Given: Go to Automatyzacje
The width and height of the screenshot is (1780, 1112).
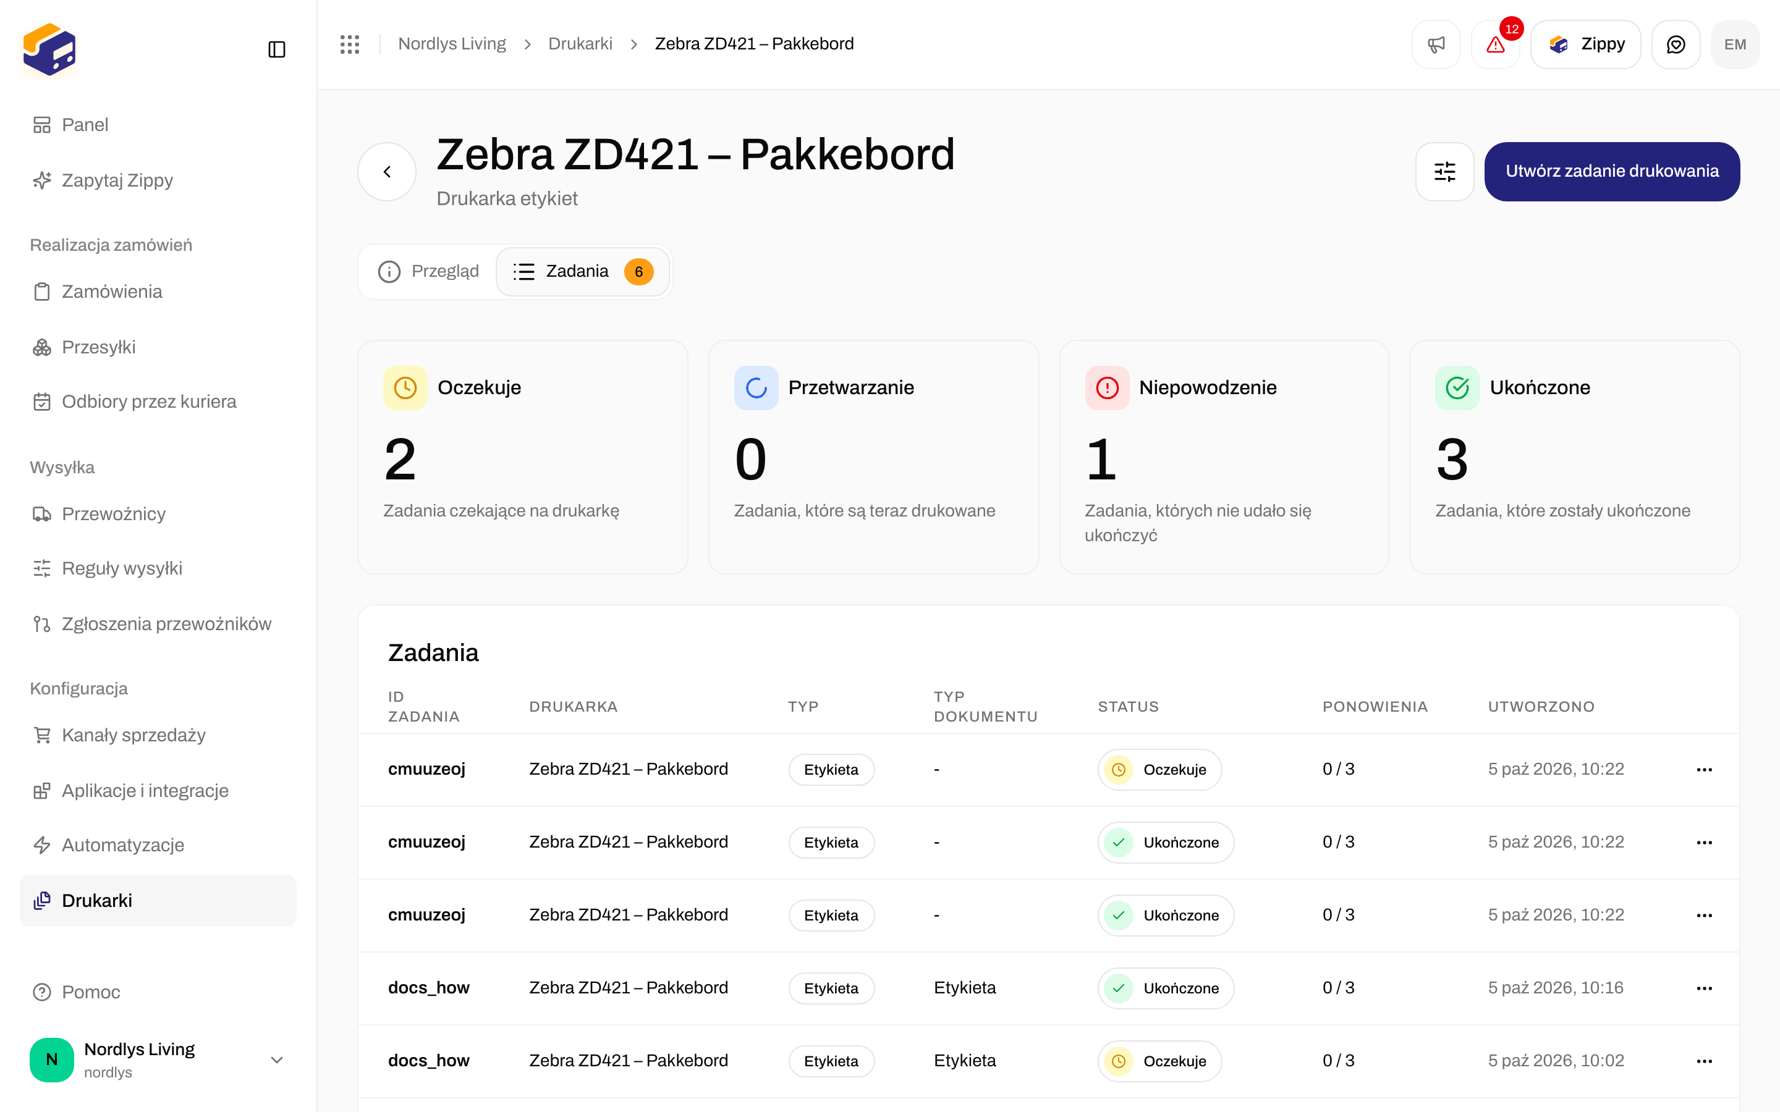Looking at the screenshot, I should (158, 845).
